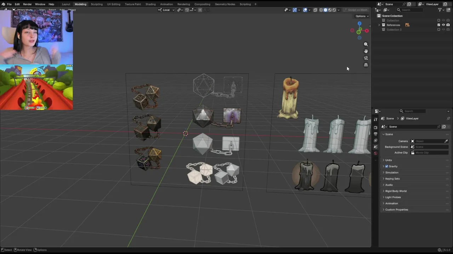
Task: Select rendered viewport shading
Action: [334, 10]
